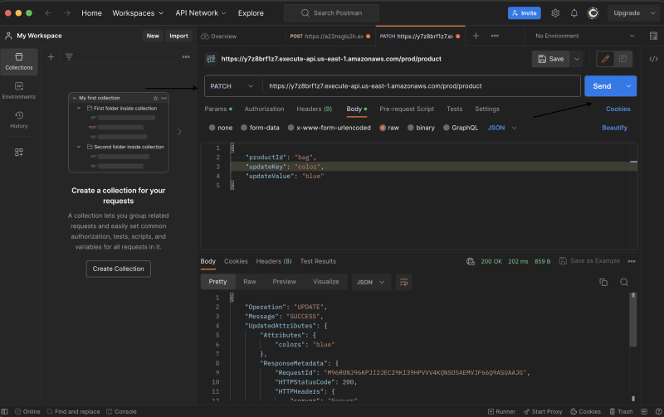Viewport: 664px width, 417px height.
Task: Click the Import button
Action: (178, 36)
